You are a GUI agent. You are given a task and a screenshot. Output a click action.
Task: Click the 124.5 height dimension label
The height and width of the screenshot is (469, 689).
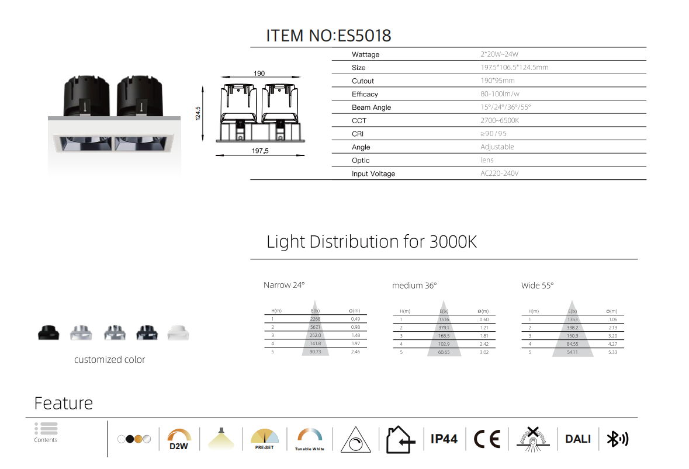[198, 113]
